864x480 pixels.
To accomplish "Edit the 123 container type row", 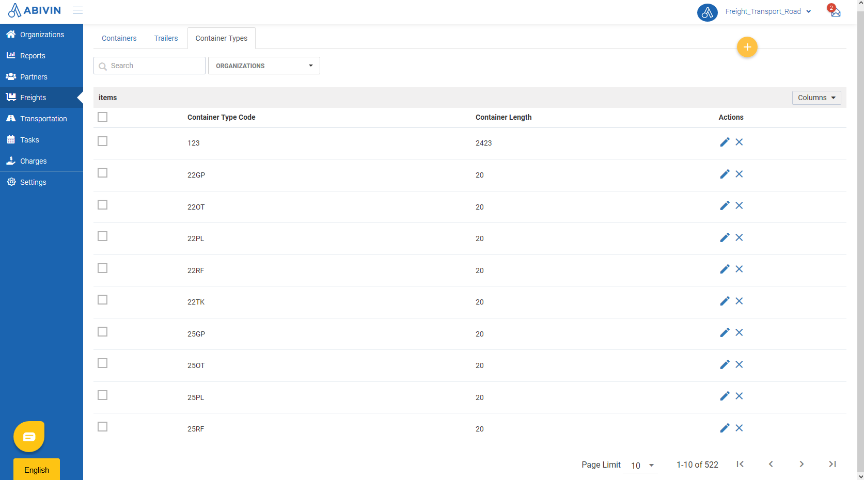I will (725, 142).
